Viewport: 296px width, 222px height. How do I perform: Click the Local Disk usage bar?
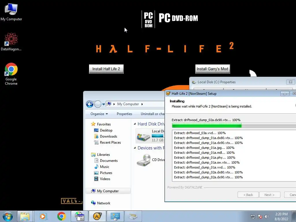(158, 136)
